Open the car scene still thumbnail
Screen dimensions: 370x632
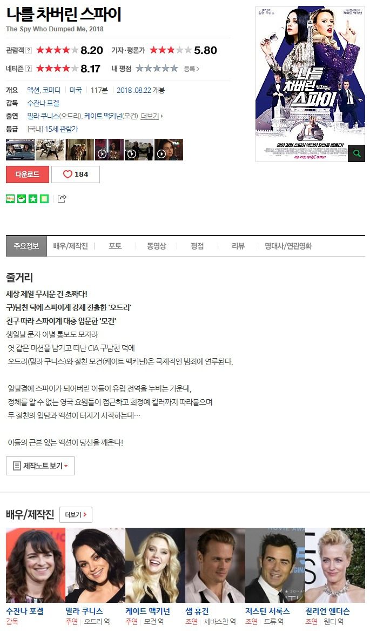(20, 150)
